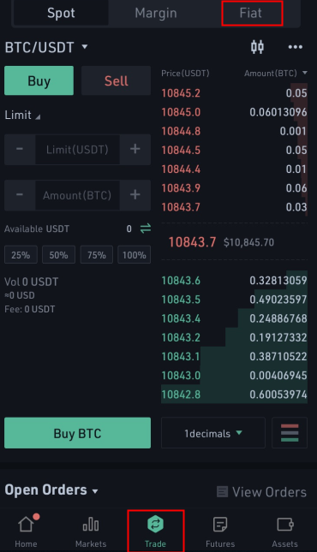
Task: Switch to the Fiat tab
Action: pos(252,13)
